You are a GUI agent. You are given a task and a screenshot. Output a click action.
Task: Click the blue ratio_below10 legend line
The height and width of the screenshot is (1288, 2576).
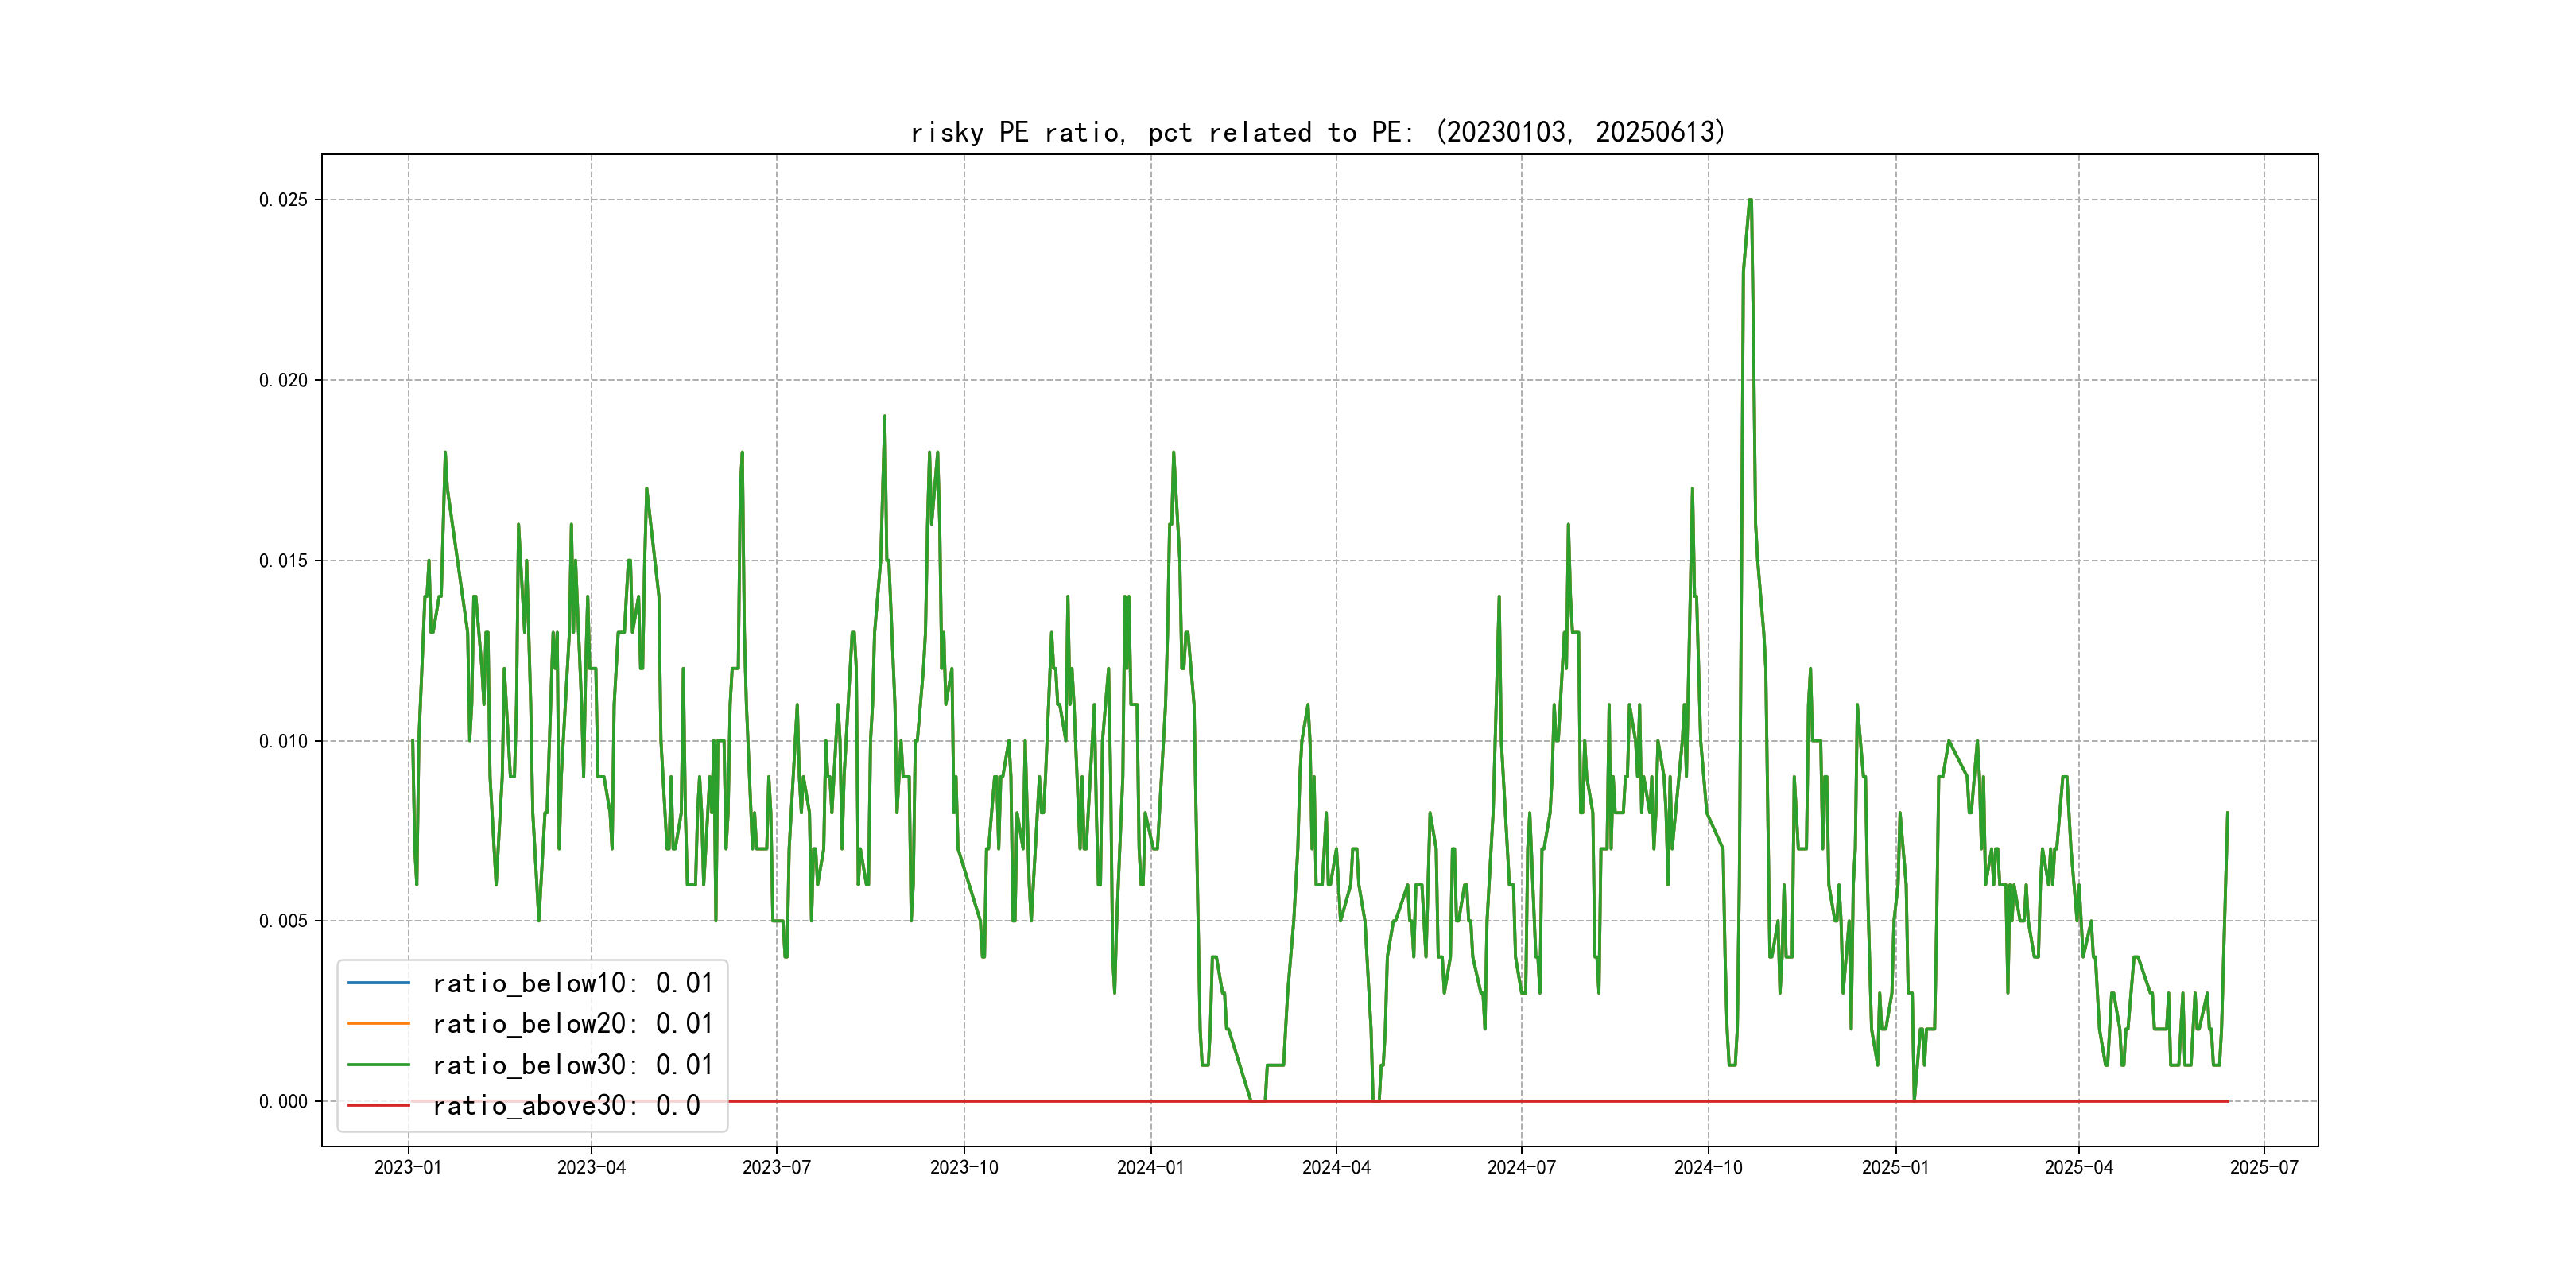point(378,983)
